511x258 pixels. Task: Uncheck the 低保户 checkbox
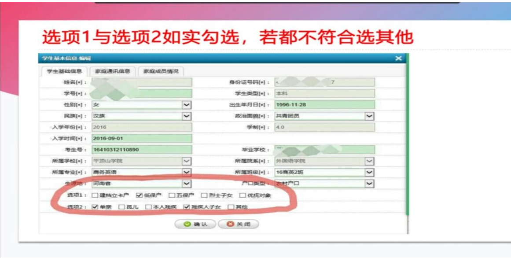(139, 195)
